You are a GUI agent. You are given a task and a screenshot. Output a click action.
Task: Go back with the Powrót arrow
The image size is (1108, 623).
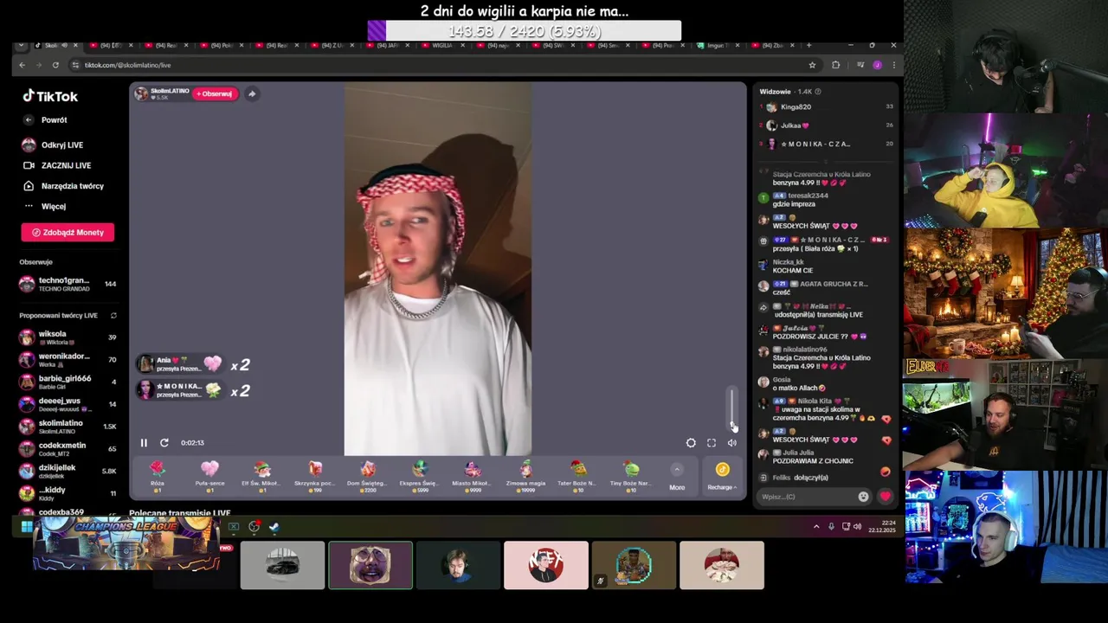(x=29, y=120)
